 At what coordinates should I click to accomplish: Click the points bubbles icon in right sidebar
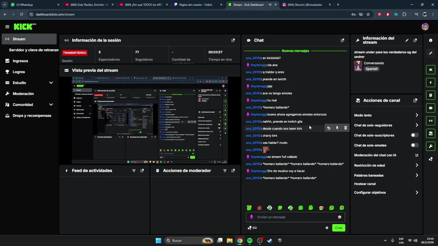click(430, 159)
